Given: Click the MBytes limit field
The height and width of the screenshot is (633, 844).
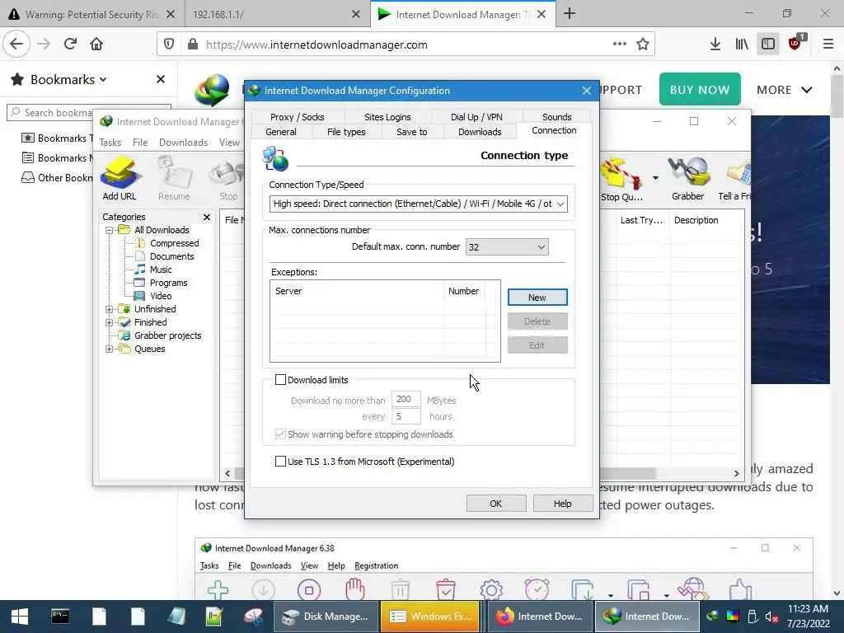Looking at the screenshot, I should click(406, 400).
